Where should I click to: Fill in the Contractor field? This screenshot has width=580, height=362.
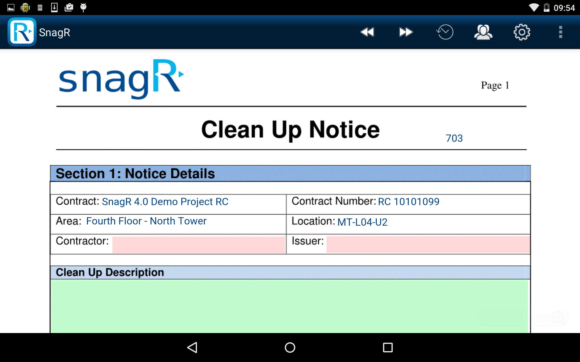pos(198,244)
